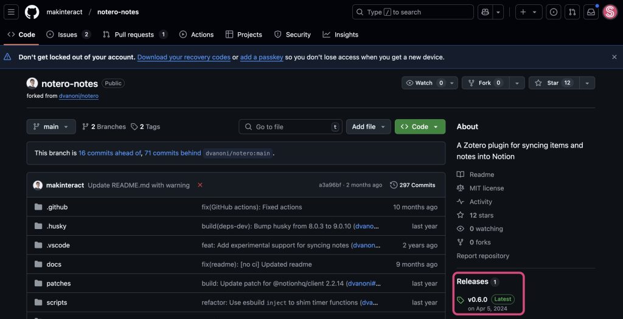Open the Add file dropdown
This screenshot has height=319, width=623.
coord(368,126)
